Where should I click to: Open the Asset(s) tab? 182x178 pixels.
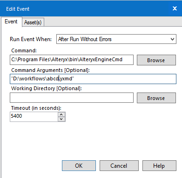(x=33, y=22)
